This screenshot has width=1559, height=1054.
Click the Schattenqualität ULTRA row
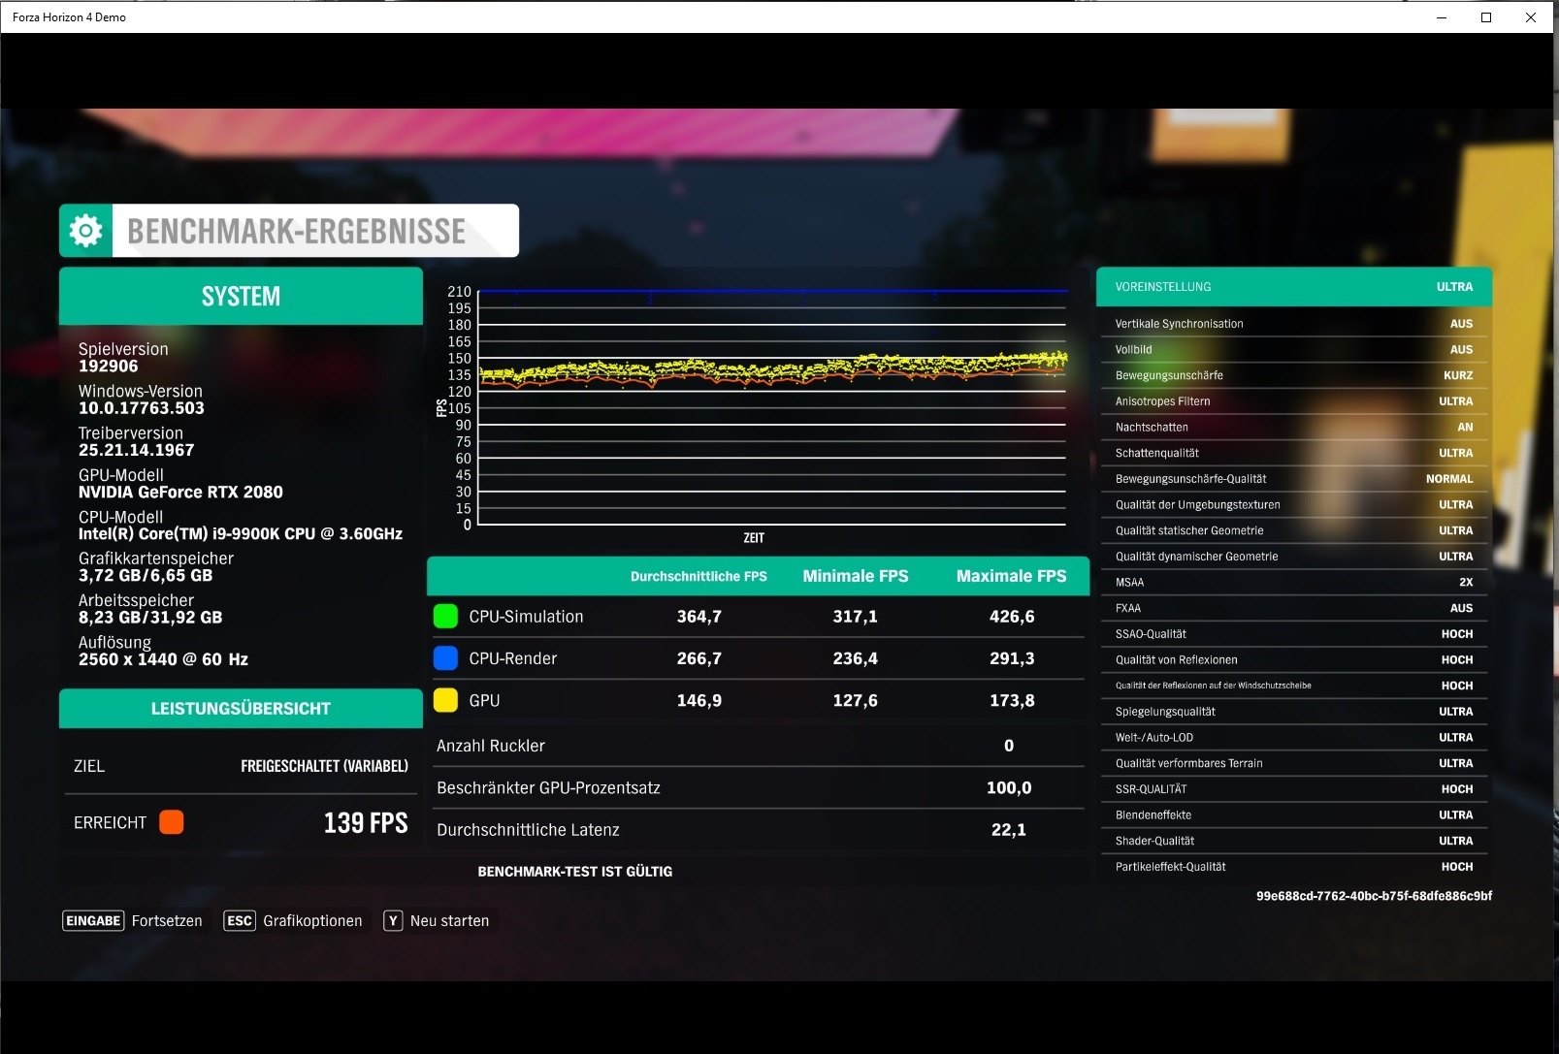[1294, 453]
